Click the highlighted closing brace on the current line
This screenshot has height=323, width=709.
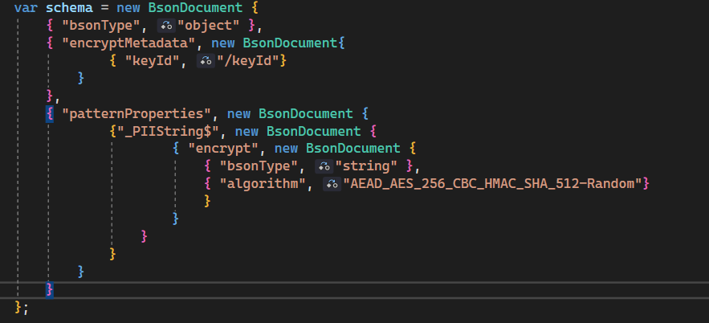[x=50, y=288]
